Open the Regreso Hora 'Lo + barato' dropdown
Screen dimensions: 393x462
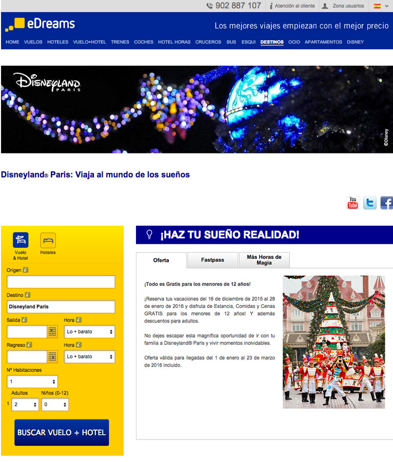(89, 357)
